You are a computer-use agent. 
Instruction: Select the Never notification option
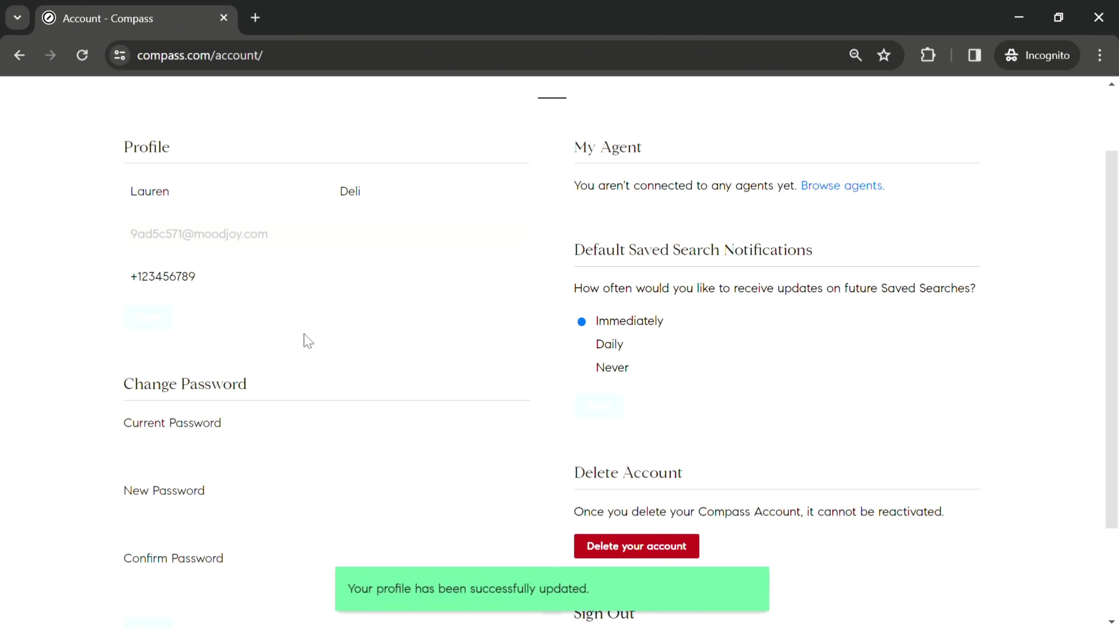[x=582, y=368]
